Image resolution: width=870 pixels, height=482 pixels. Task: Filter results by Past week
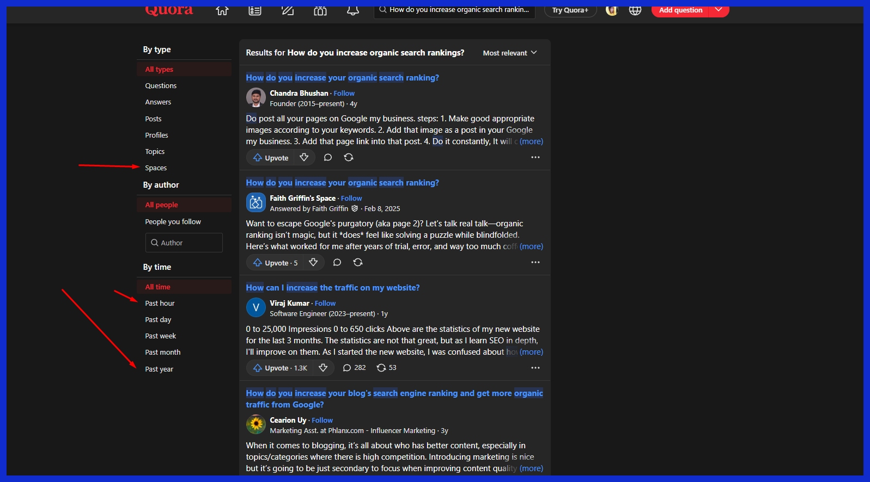tap(161, 336)
